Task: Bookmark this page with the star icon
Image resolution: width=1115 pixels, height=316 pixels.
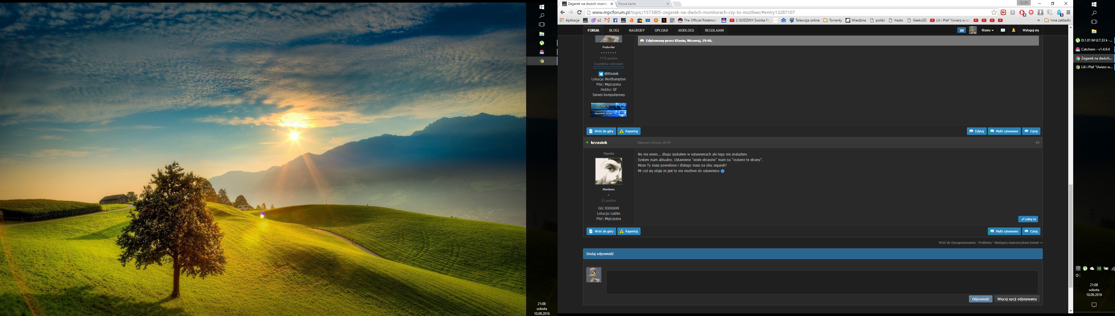Action: pyautogui.click(x=994, y=12)
